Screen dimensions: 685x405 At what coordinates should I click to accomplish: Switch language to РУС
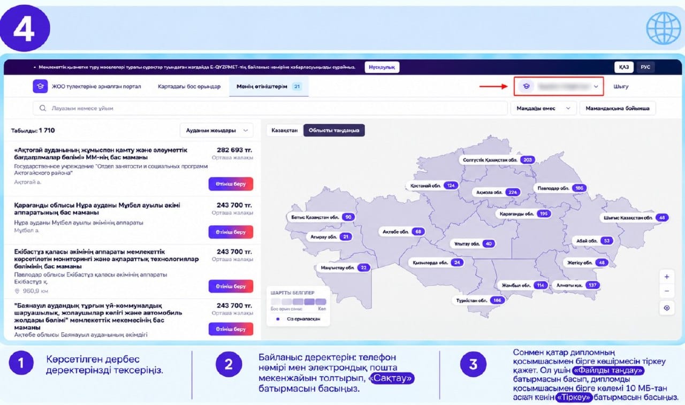(645, 67)
